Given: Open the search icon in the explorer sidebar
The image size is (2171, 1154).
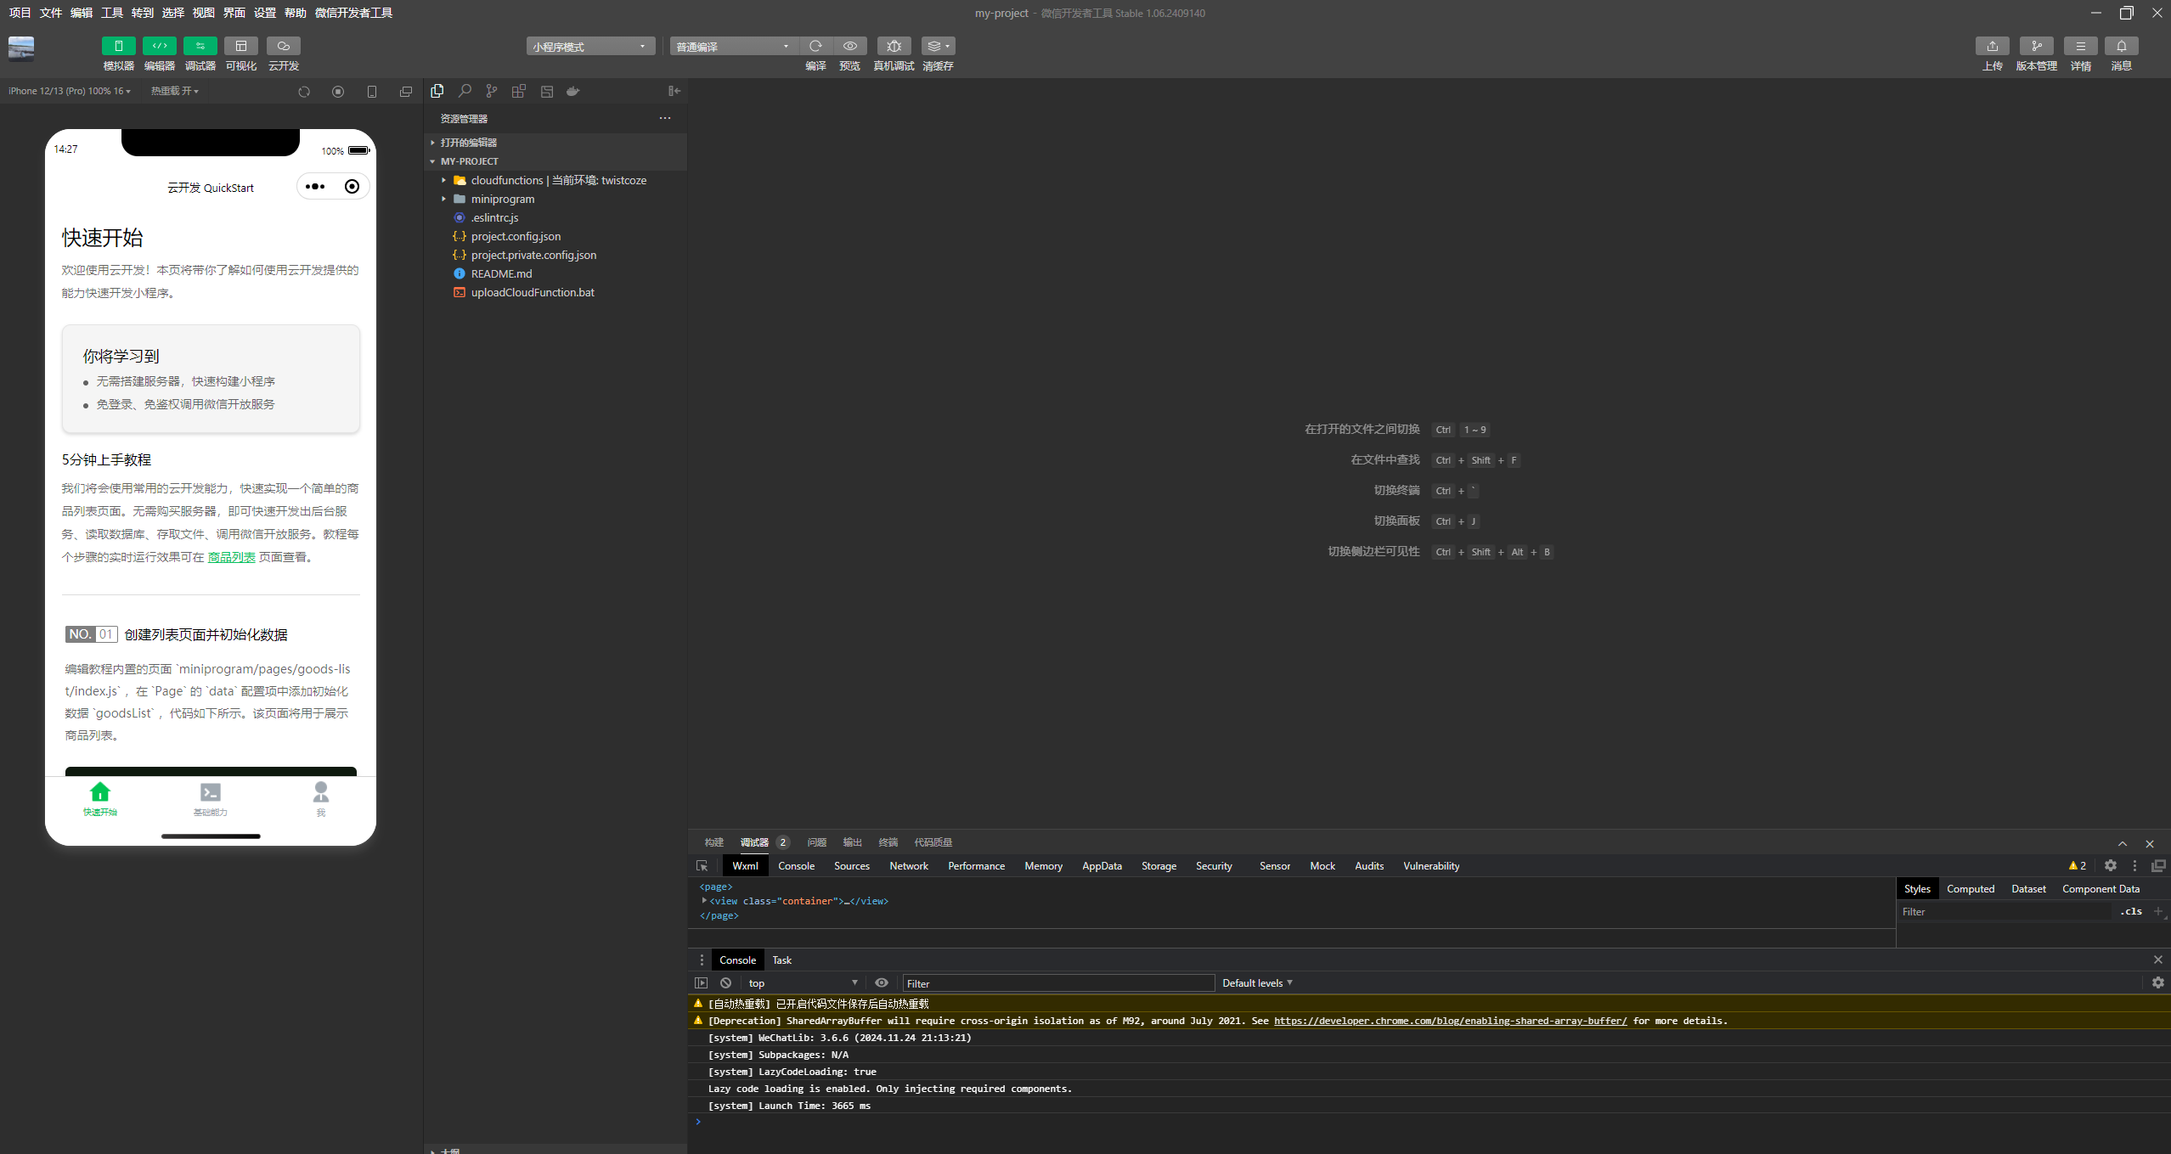Looking at the screenshot, I should tap(465, 91).
